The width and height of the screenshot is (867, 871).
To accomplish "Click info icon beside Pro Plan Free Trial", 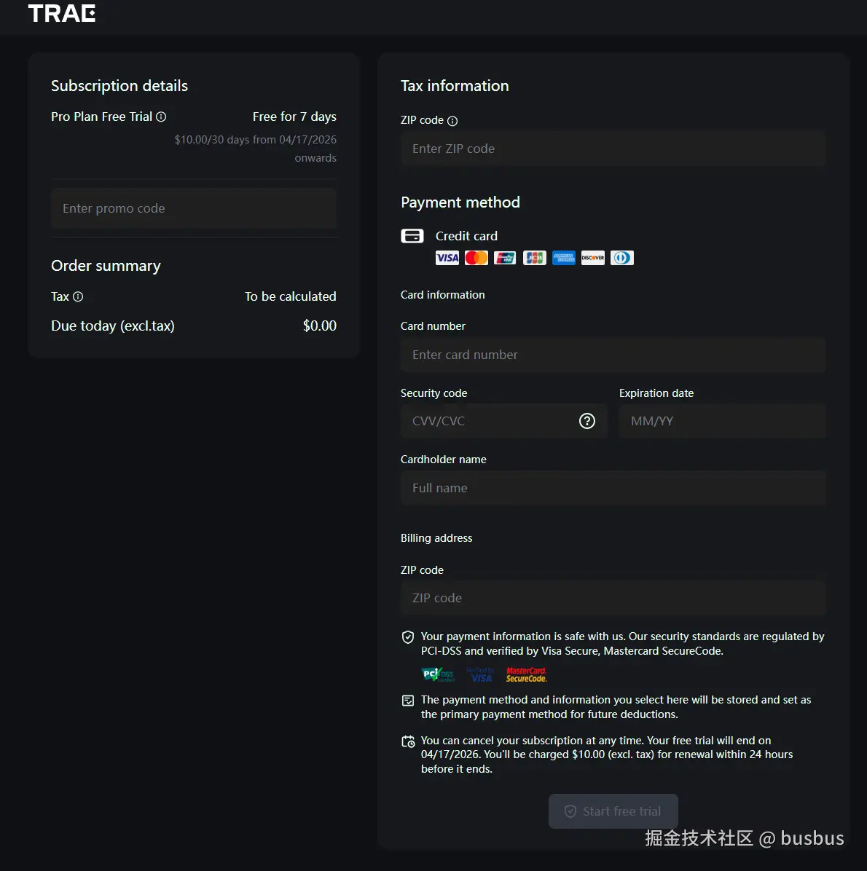I will (x=161, y=117).
